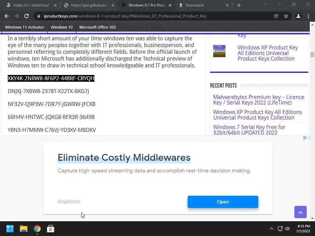Open Malwarebytes Premium key recent post

click(258, 100)
